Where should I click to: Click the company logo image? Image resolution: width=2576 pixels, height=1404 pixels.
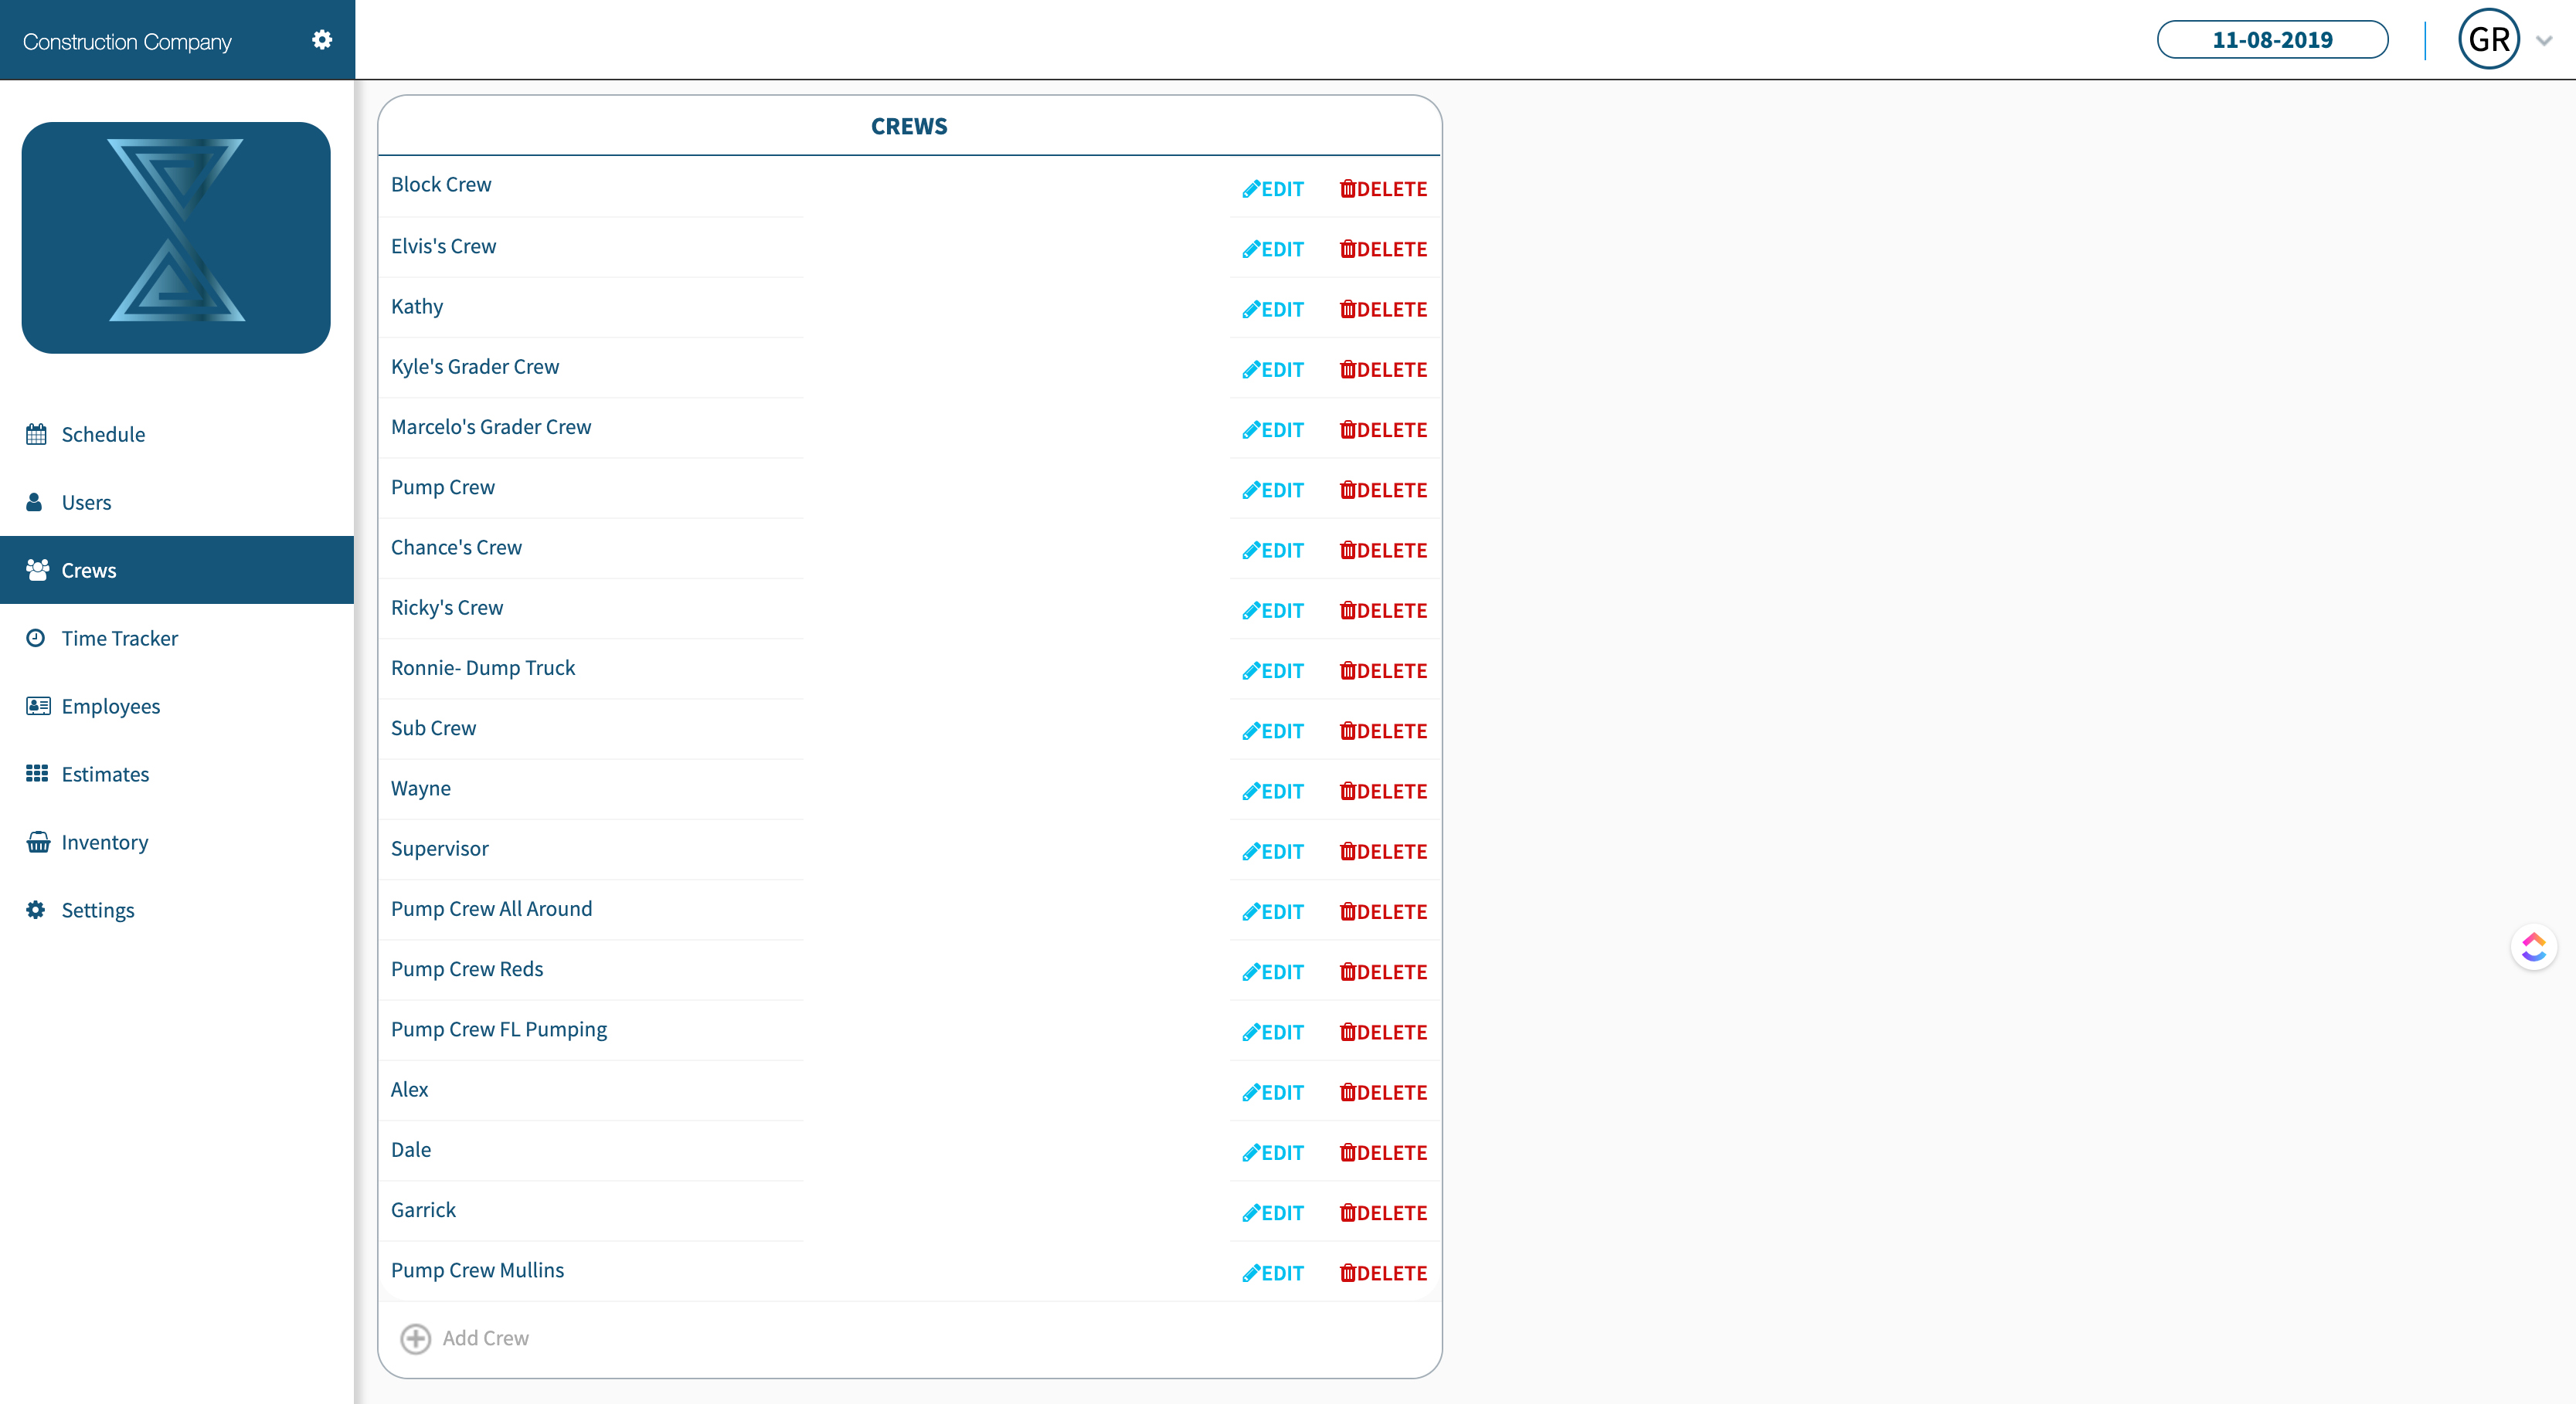tap(176, 237)
